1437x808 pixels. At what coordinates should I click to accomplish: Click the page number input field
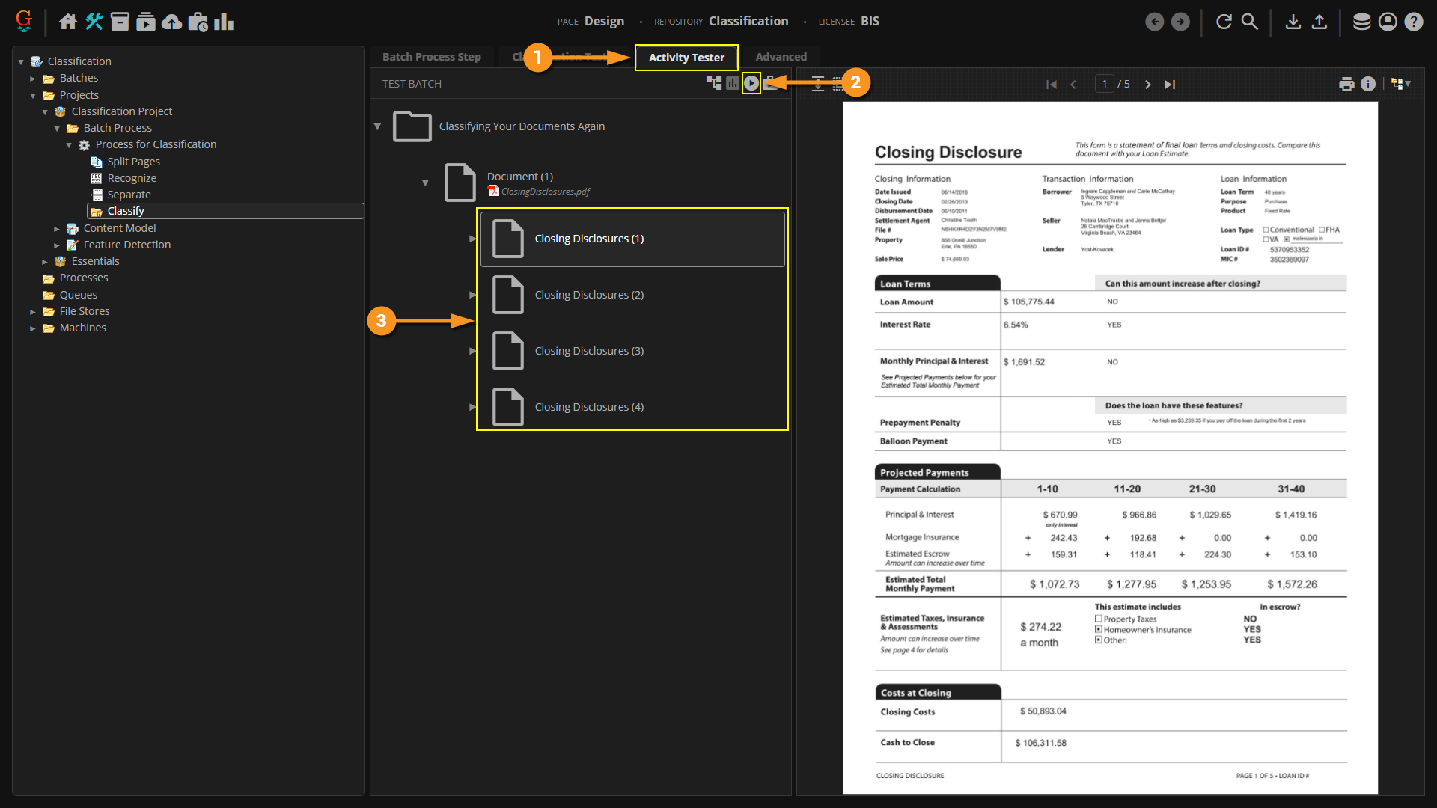(x=1104, y=84)
